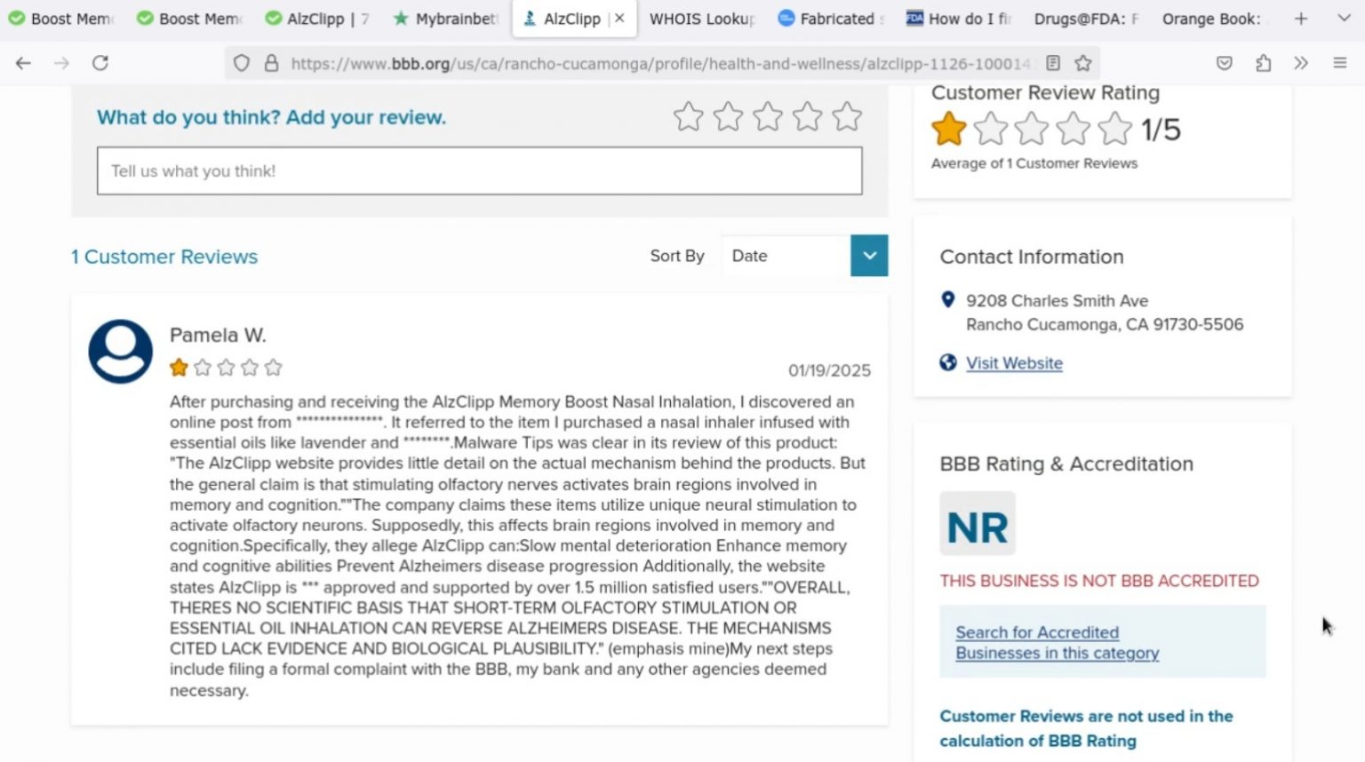Switch to the WHOIS Lookup tab
This screenshot has width=1365, height=762.
(x=702, y=18)
